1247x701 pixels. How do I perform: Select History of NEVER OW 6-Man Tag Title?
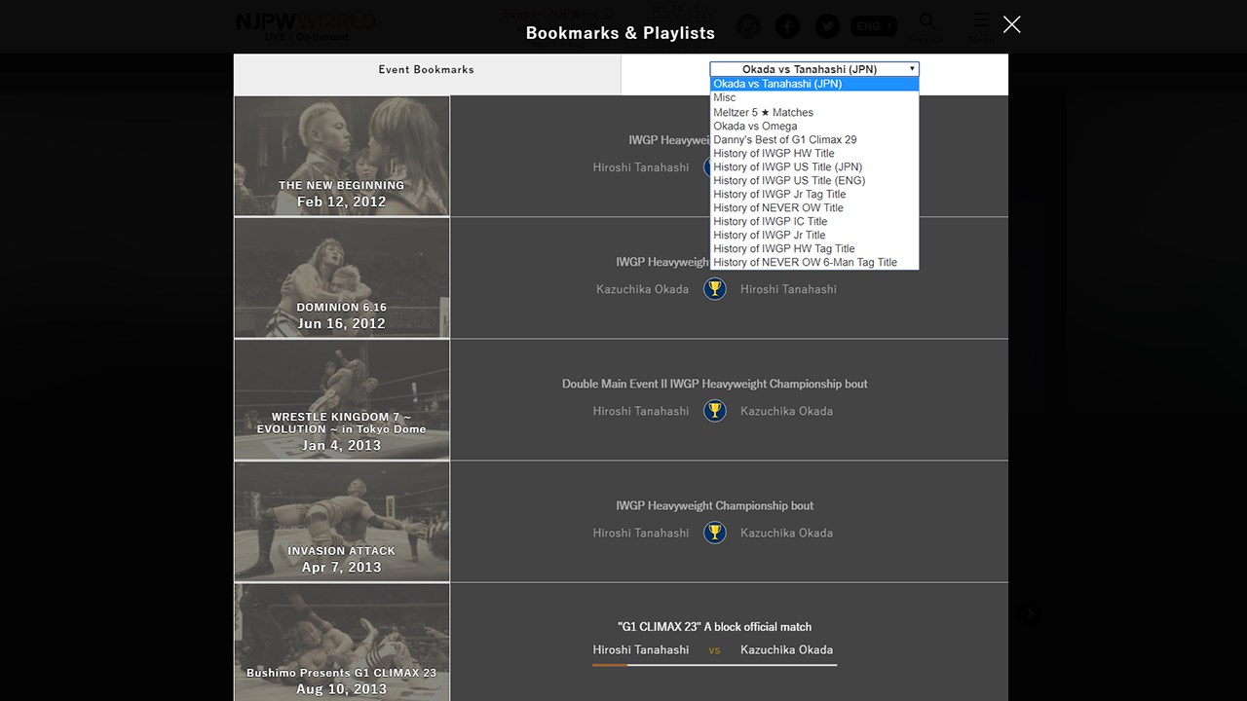[814, 262]
